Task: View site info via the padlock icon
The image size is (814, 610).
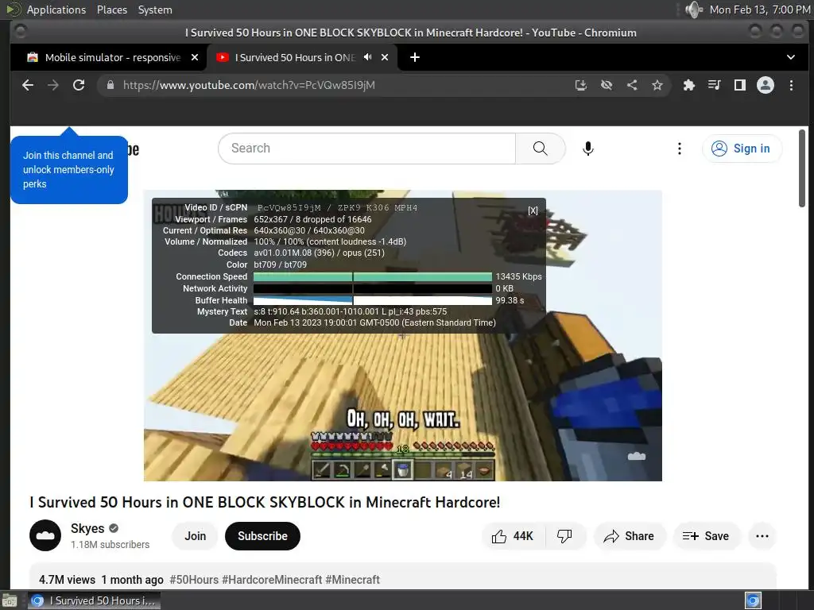Action: tap(110, 85)
